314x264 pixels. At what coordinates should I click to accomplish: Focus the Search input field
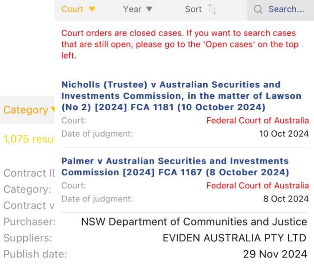pyautogui.click(x=281, y=10)
